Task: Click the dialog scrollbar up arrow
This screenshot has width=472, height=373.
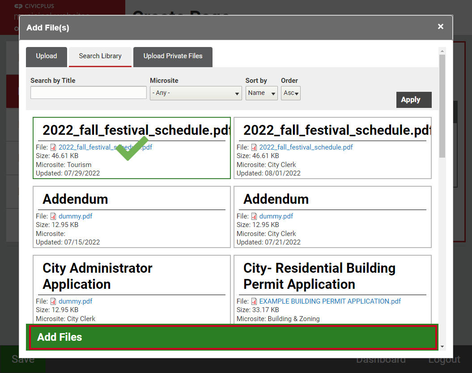Action: coord(442,51)
